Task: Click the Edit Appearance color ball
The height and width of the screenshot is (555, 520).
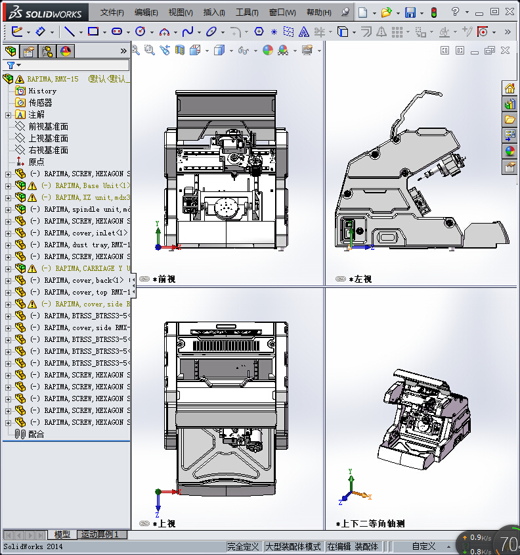Action: tap(268, 50)
